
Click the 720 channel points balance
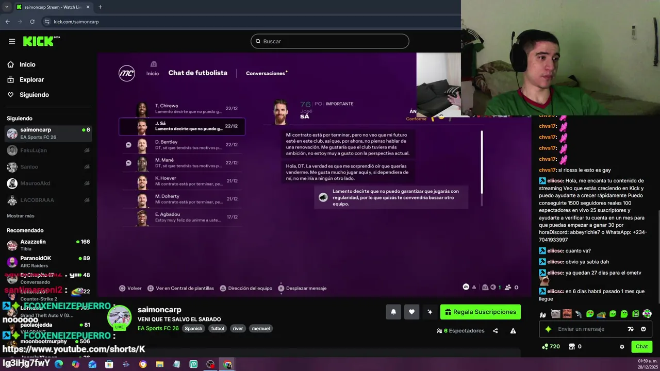coord(551,346)
